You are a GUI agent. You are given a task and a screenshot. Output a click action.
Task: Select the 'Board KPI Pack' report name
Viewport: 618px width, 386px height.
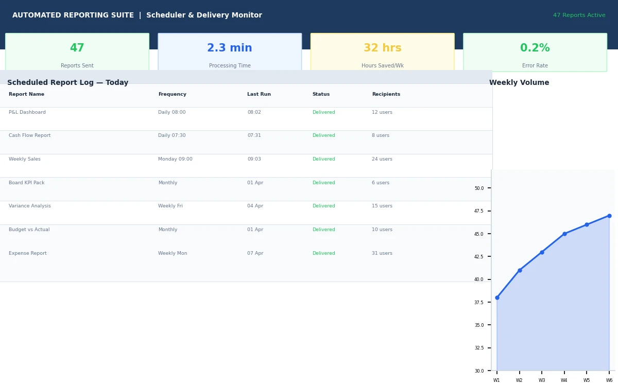tap(27, 183)
